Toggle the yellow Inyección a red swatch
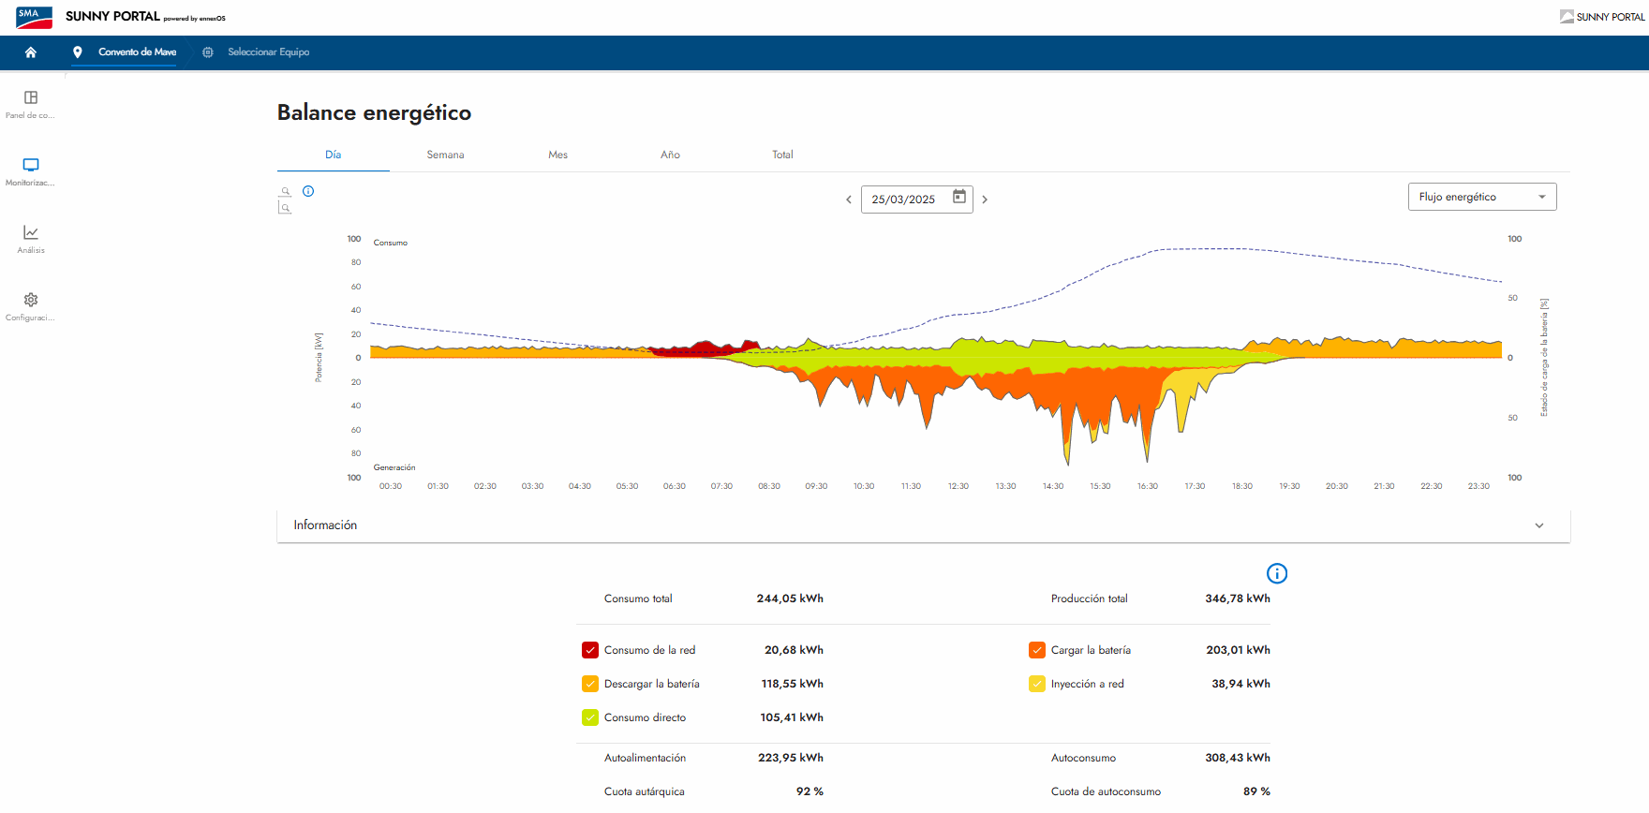Image resolution: width=1649 pixels, height=813 pixels. click(1037, 684)
